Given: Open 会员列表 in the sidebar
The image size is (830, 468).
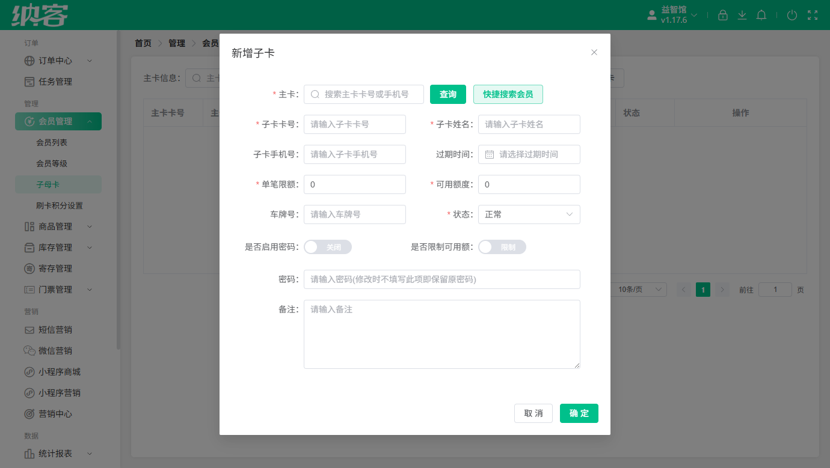Looking at the screenshot, I should (x=52, y=142).
